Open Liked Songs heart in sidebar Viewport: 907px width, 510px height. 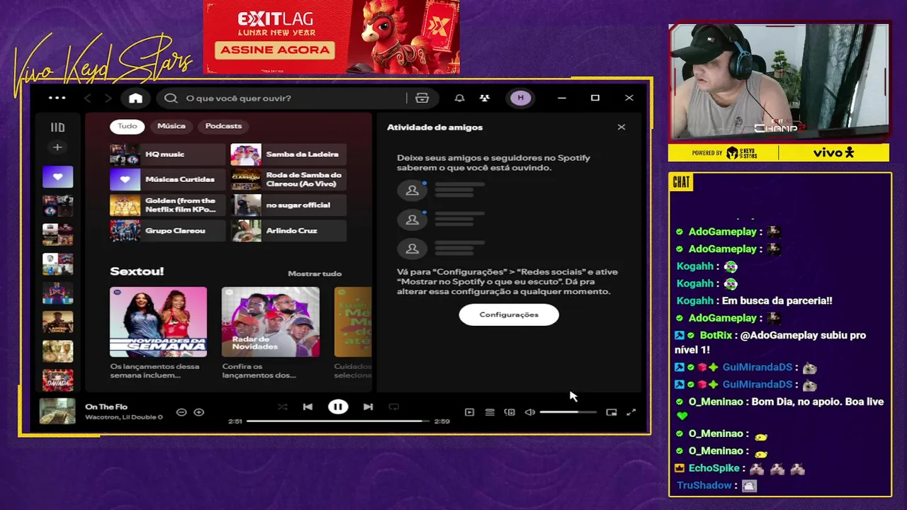tap(57, 177)
